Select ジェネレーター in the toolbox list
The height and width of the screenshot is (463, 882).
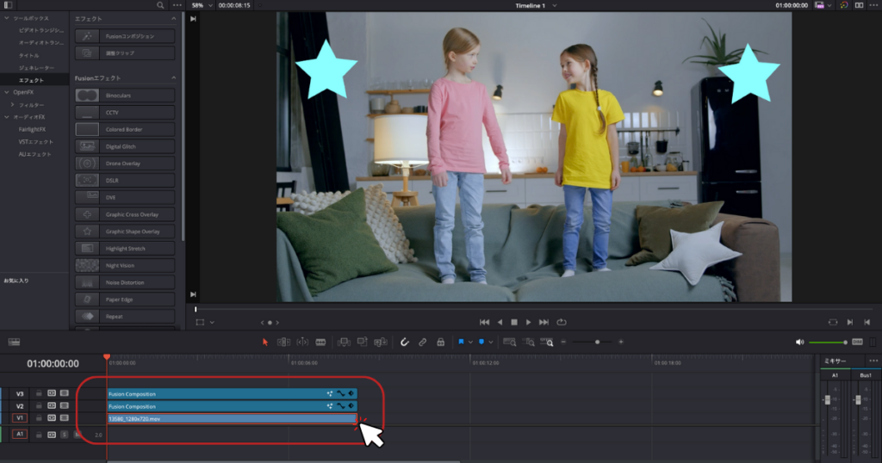(36, 67)
